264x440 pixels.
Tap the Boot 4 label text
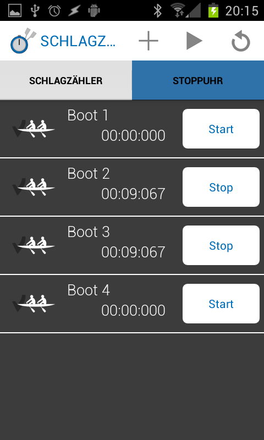tap(89, 290)
